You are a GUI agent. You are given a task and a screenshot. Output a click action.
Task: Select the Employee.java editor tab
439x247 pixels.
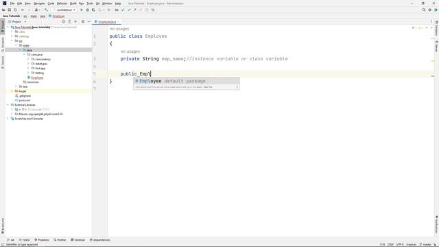click(107, 21)
